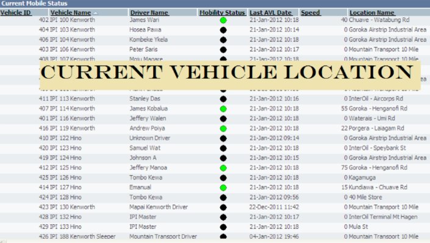Click location InterOil Terminal Mt Hagen
Viewport: 430px width, 243px height.
tap(383, 217)
